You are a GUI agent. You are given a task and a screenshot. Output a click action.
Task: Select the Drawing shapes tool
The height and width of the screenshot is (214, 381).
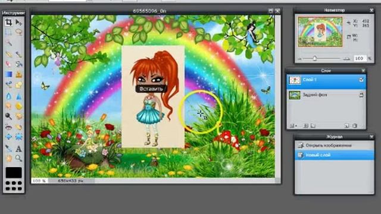[x=18, y=84]
